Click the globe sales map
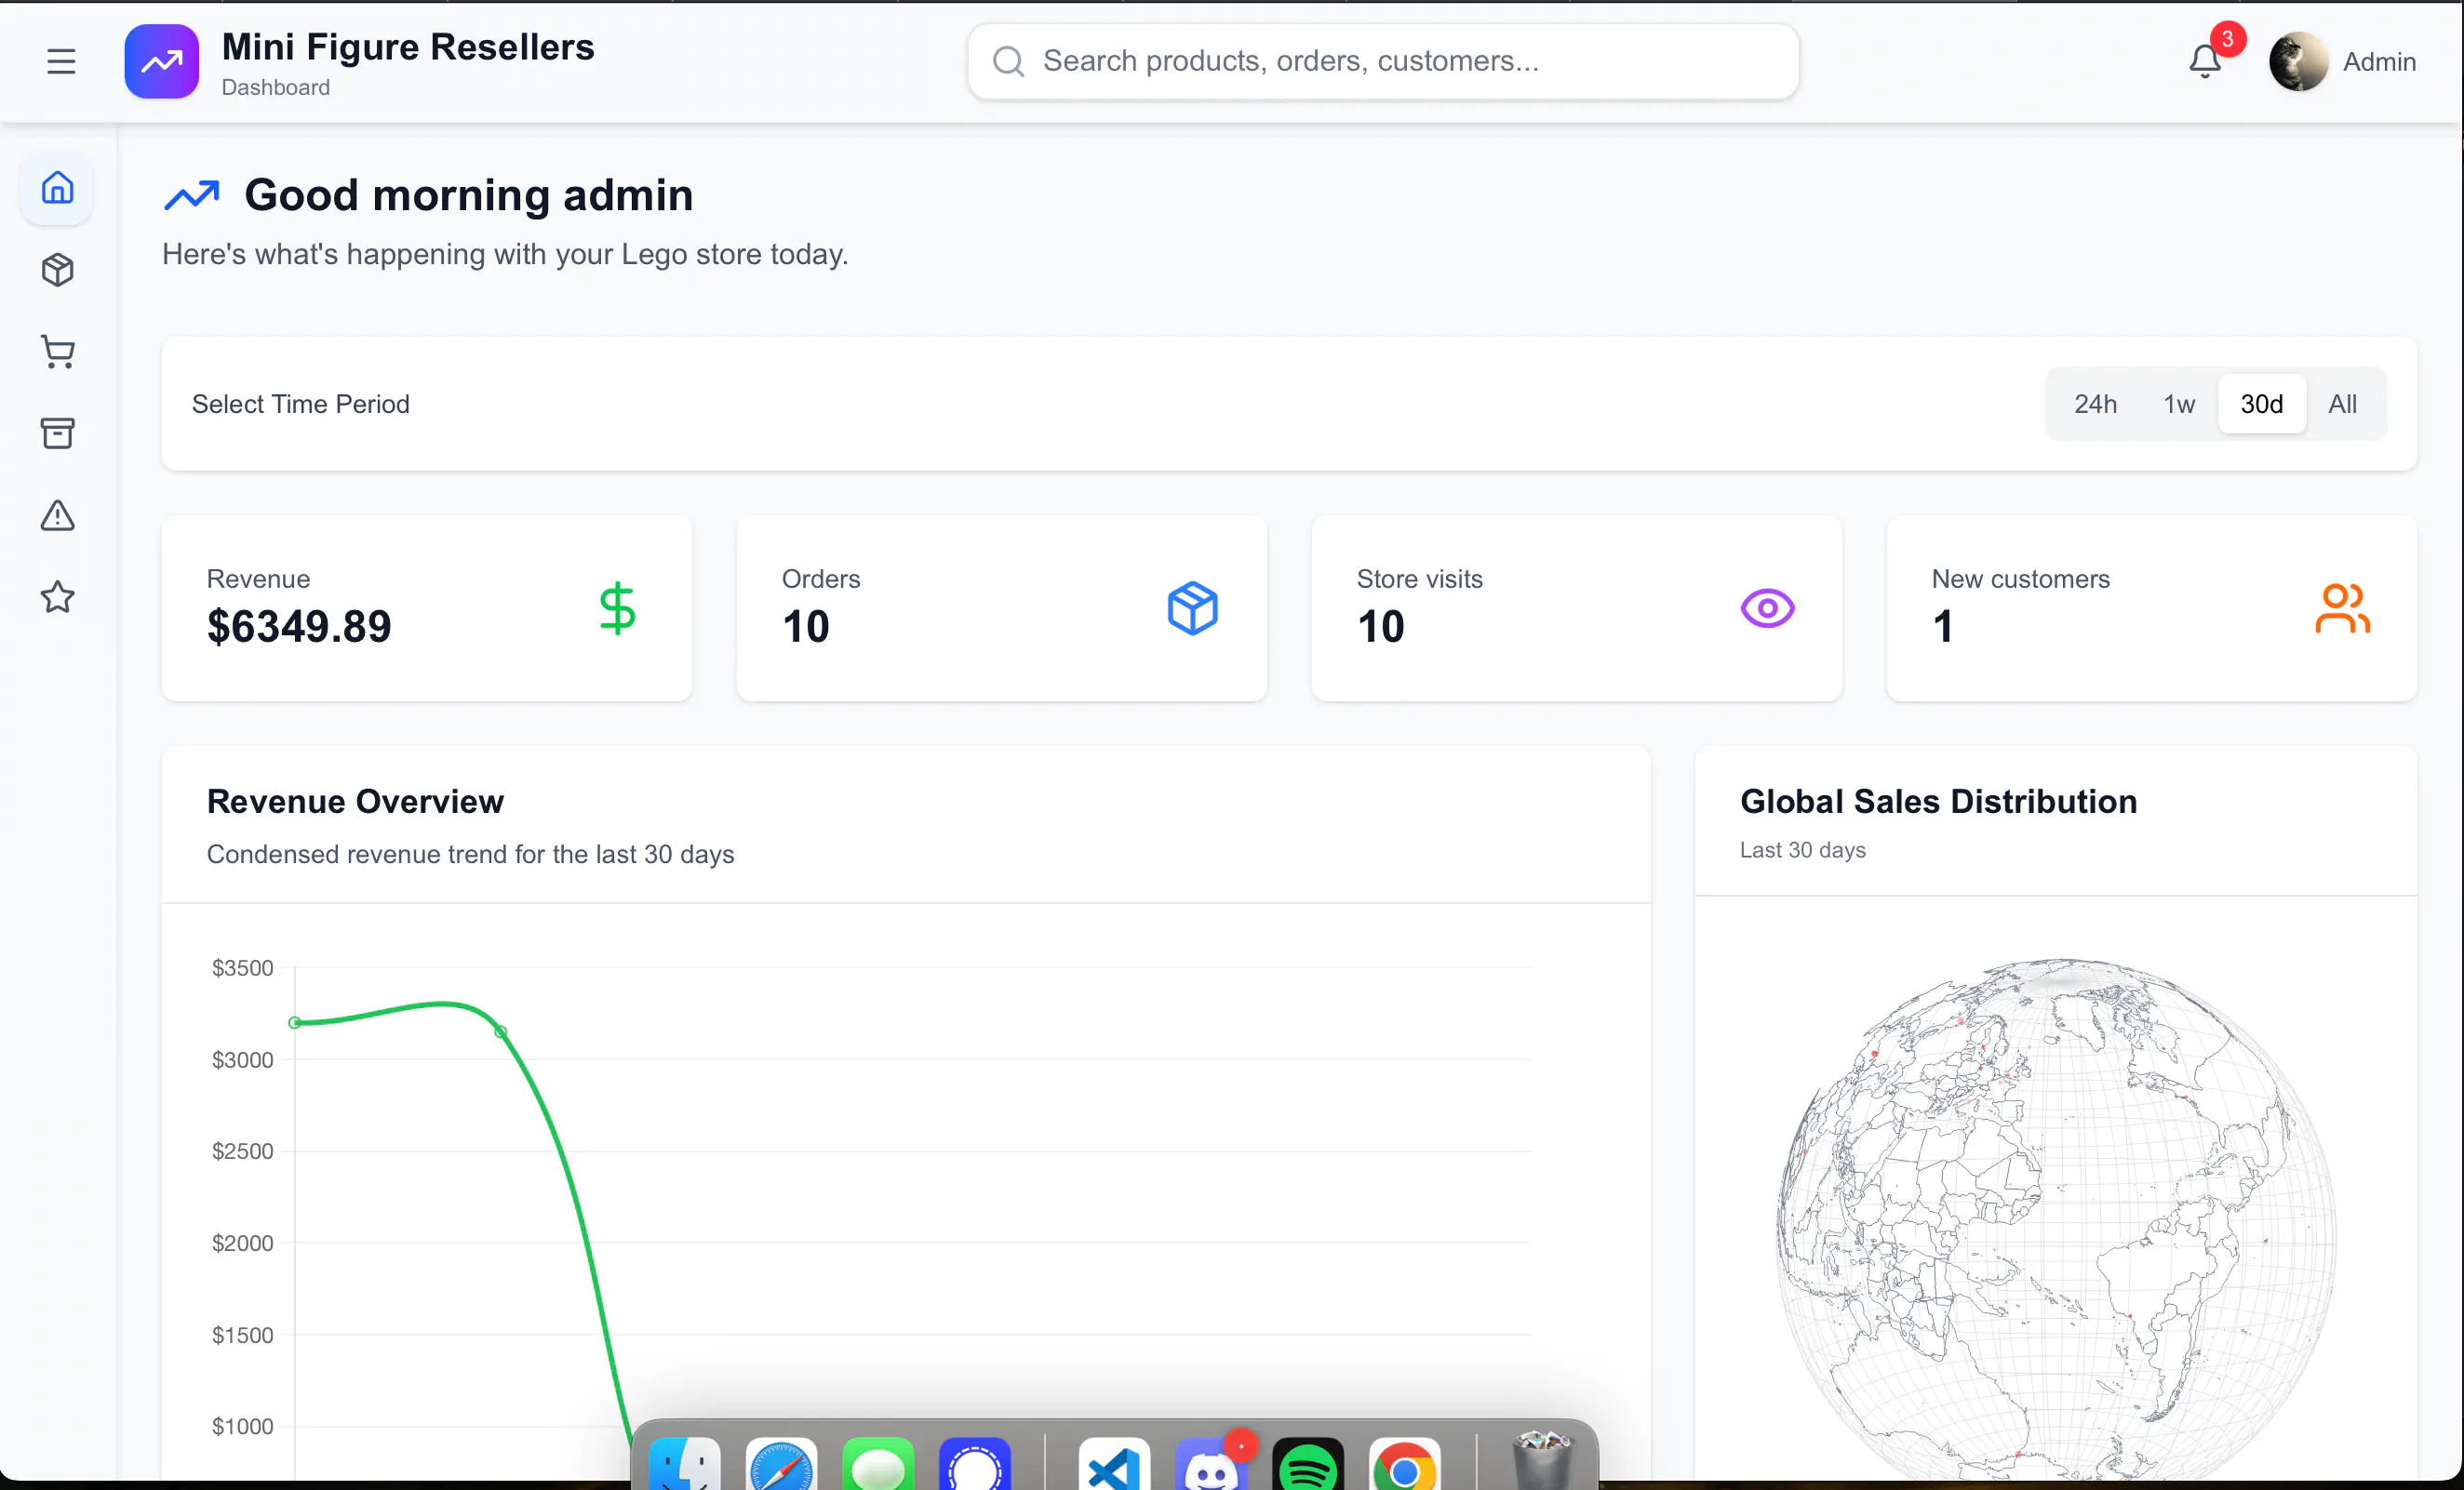This screenshot has height=1490, width=2464. pyautogui.click(x=2056, y=1219)
